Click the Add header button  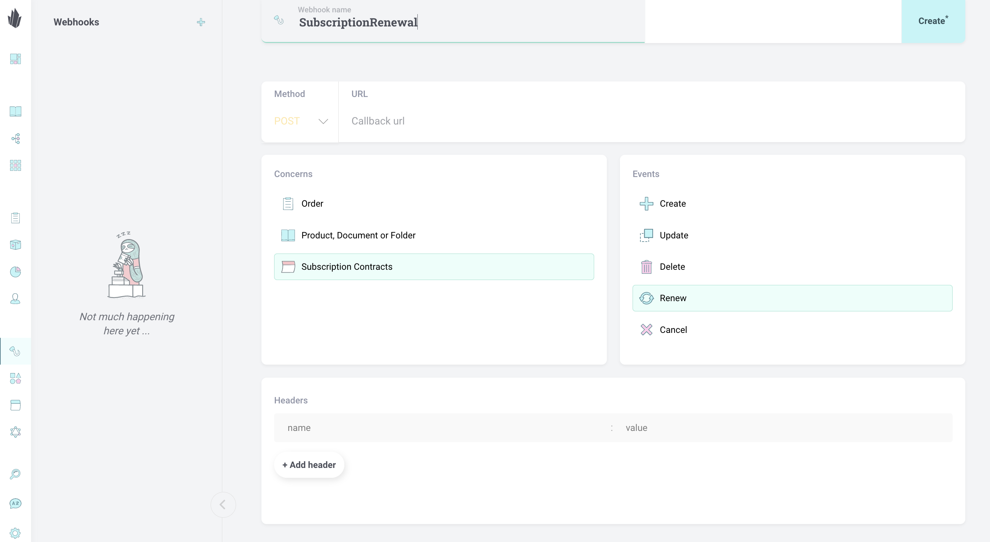[x=309, y=465]
